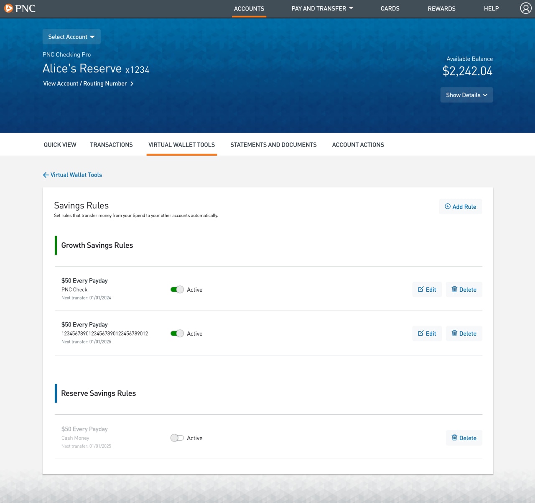The height and width of the screenshot is (503, 535).
Task: Open the Select Account dropdown
Action: pyautogui.click(x=71, y=36)
